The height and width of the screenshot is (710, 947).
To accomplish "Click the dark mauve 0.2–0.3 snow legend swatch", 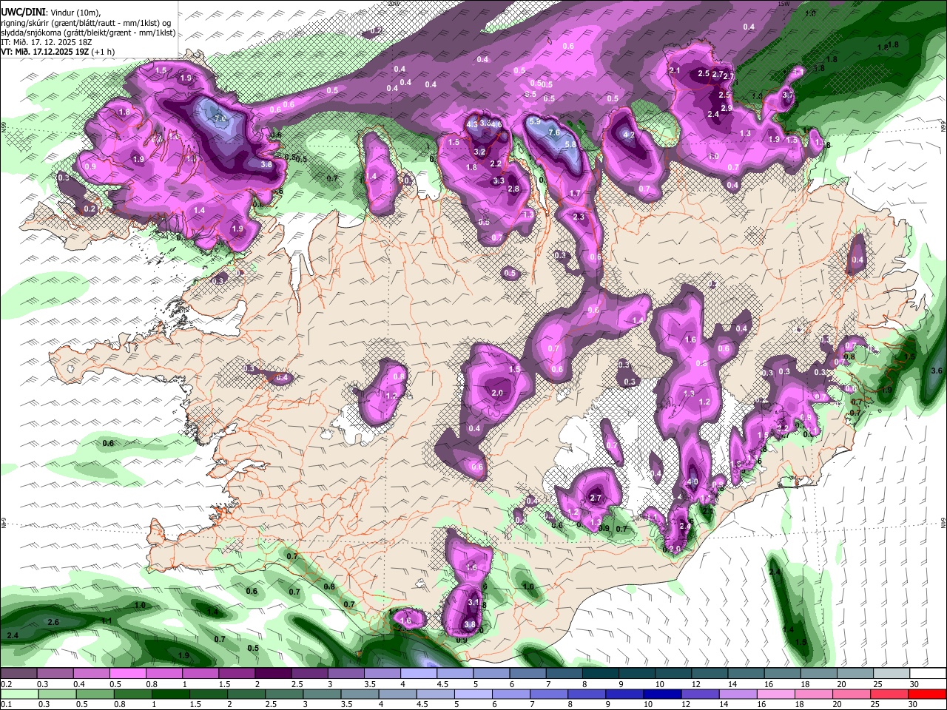I will tap(18, 673).
